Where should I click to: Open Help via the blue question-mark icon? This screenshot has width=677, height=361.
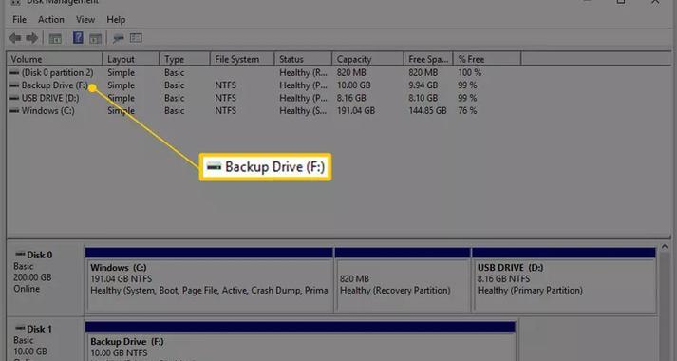[x=78, y=38]
